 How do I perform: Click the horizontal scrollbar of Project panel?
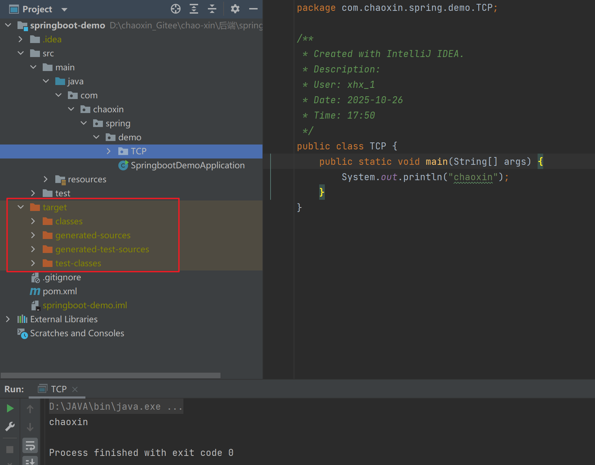pyautogui.click(x=111, y=375)
